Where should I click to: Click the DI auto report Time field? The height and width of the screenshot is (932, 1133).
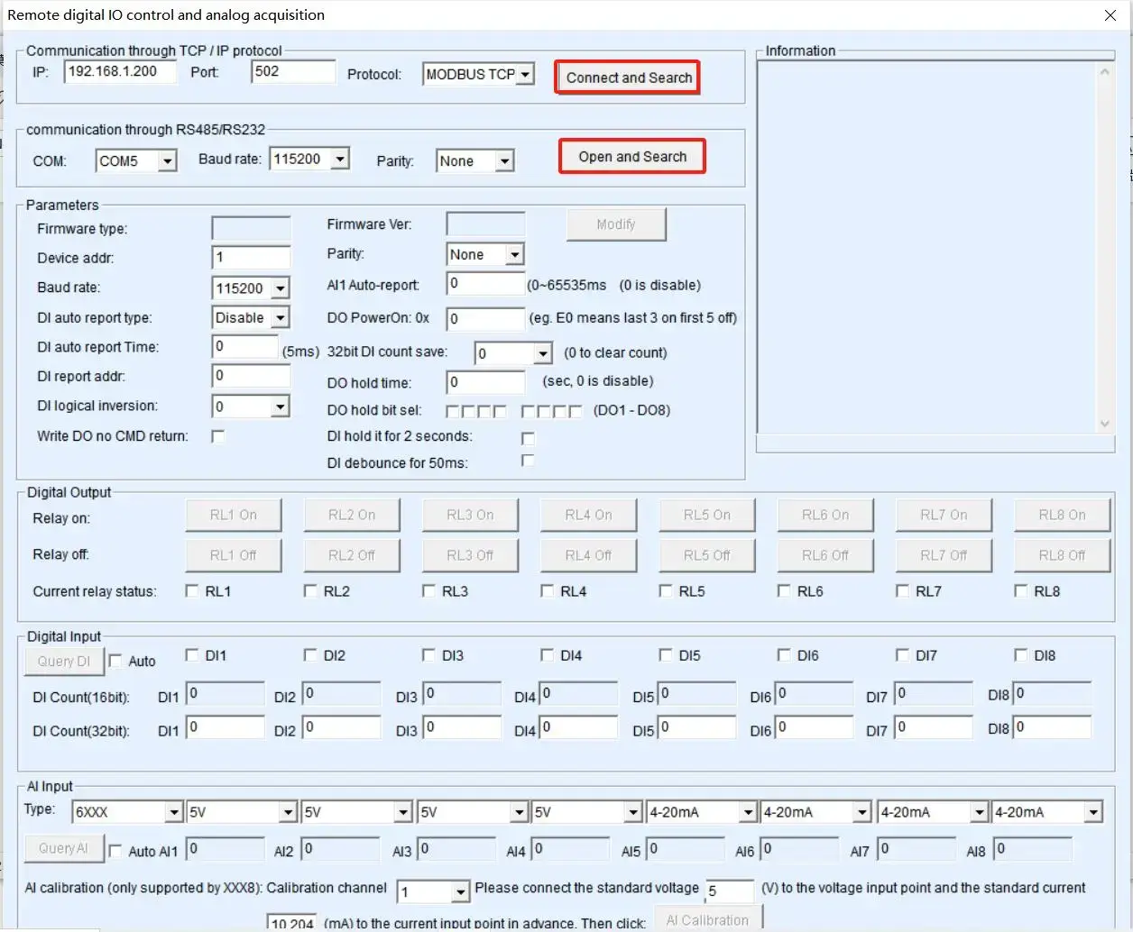[x=244, y=347]
